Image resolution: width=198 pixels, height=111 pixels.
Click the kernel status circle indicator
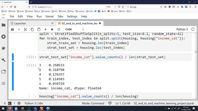point(193,29)
